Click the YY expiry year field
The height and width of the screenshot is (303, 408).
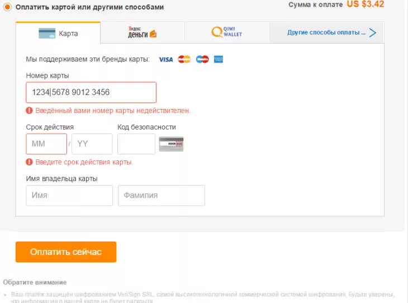pyautogui.click(x=92, y=144)
